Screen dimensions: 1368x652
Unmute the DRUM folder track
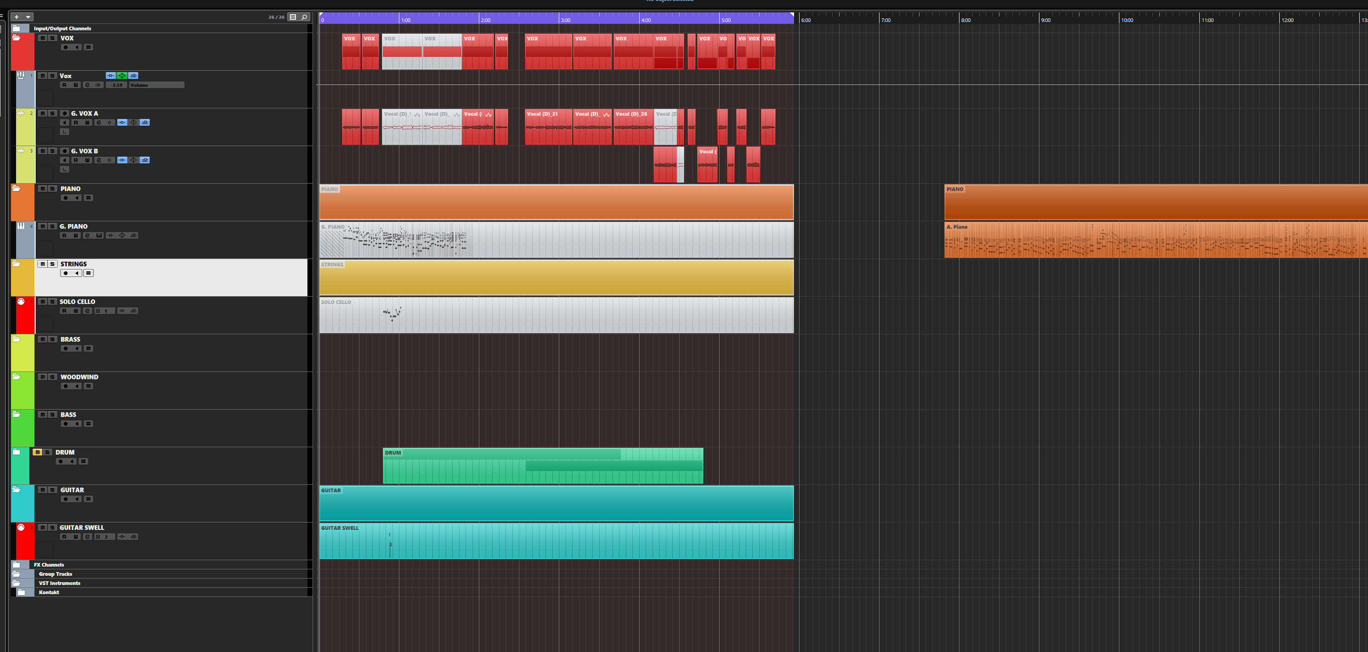pyautogui.click(x=37, y=453)
